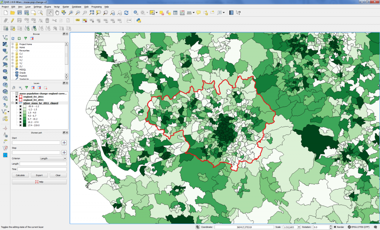Click the EPSG:27700 CRS status button

(x=359, y=227)
